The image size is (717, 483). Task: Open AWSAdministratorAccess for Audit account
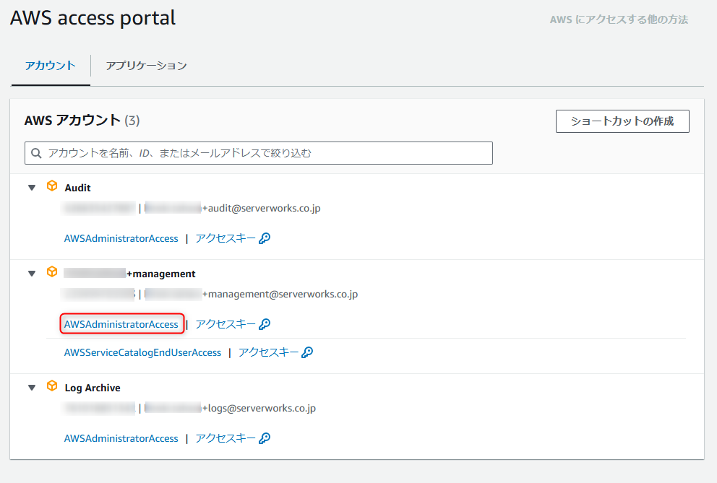click(x=121, y=238)
